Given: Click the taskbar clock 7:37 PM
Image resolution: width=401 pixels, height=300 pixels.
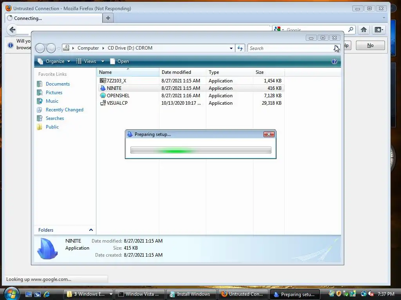Looking at the screenshot, I should (386, 294).
